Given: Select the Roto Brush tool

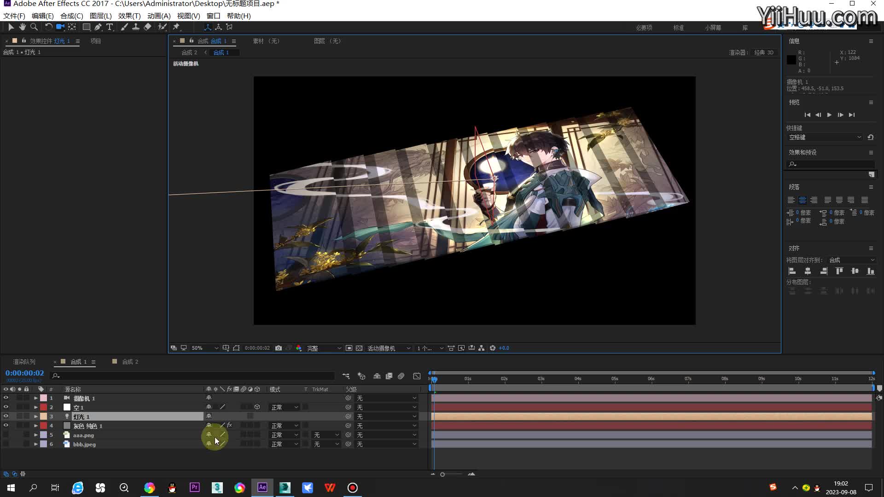Looking at the screenshot, I should [162, 27].
